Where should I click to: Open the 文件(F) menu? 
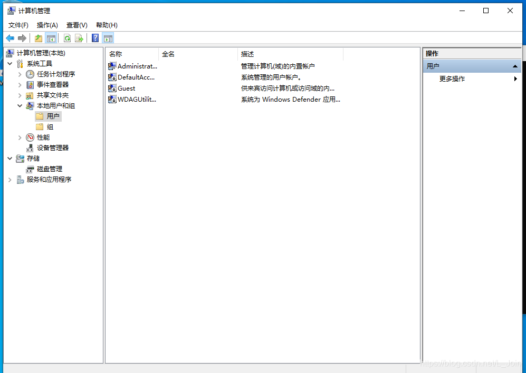18,25
